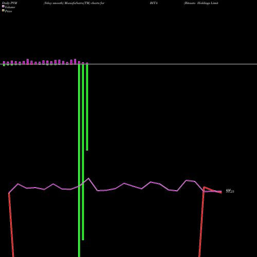Click the red triangle marker near the price line's end
The height and width of the screenshot is (257, 257).
212,190
